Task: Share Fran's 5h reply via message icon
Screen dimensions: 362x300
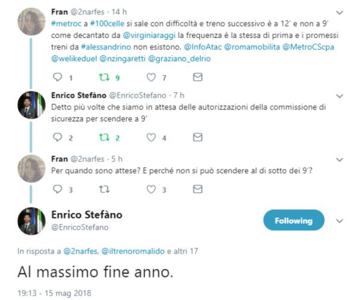Action: click(x=197, y=189)
